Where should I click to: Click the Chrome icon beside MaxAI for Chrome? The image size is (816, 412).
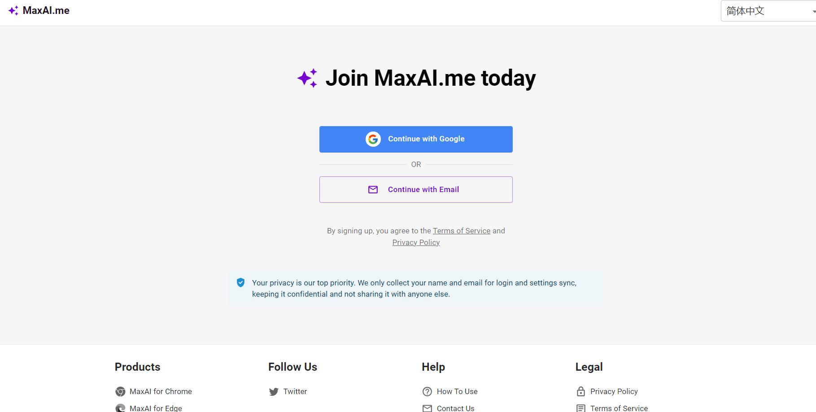(120, 392)
